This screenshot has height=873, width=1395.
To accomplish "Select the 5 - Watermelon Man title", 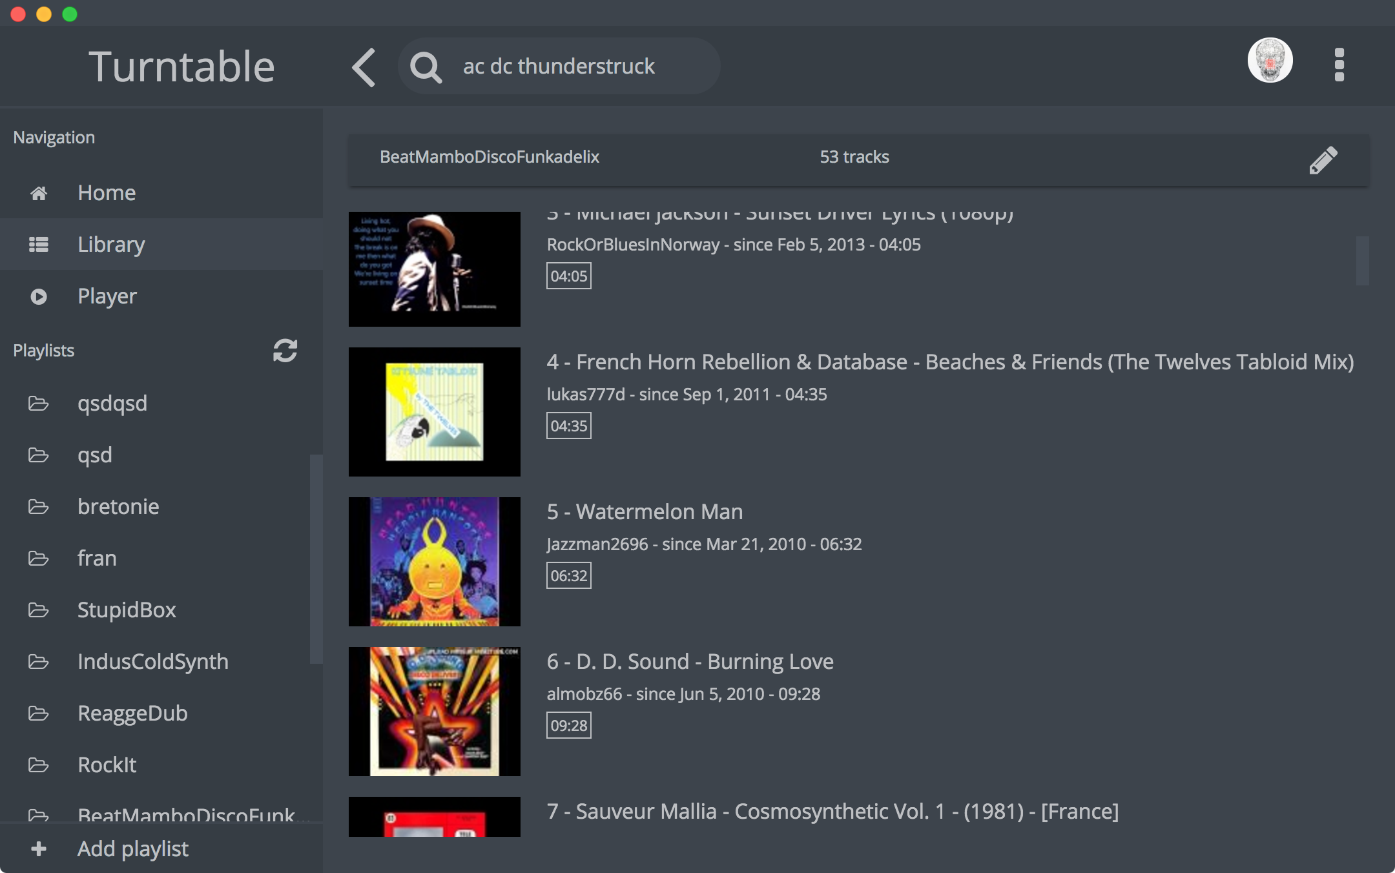I will coord(645,512).
